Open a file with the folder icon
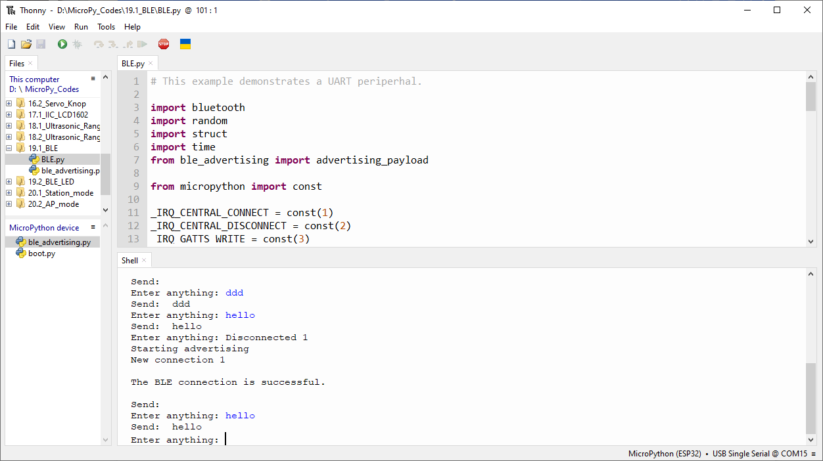Image resolution: width=823 pixels, height=461 pixels. click(26, 44)
